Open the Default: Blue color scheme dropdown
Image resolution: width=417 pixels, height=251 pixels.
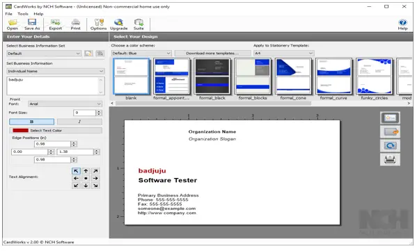click(x=141, y=53)
